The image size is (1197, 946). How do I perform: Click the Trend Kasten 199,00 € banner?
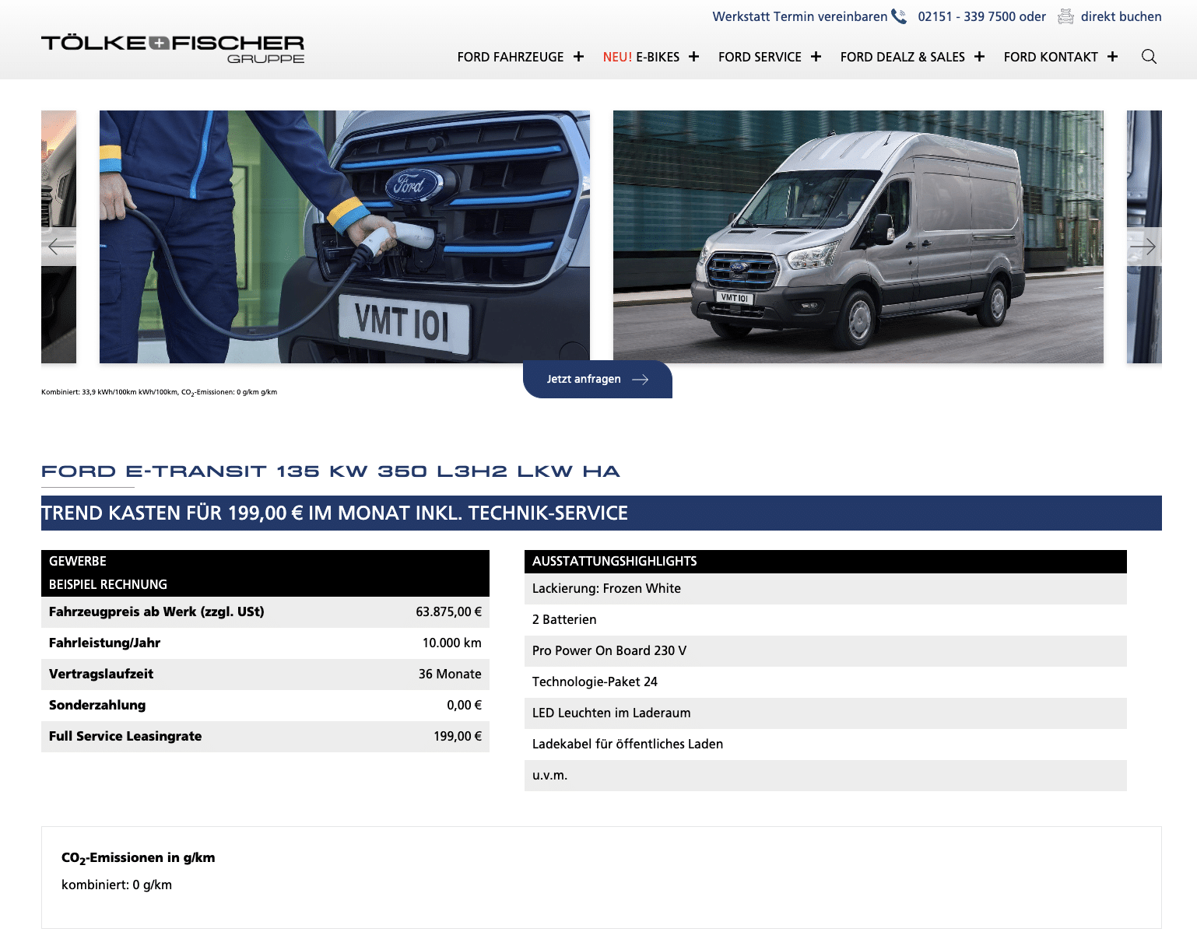[602, 513]
